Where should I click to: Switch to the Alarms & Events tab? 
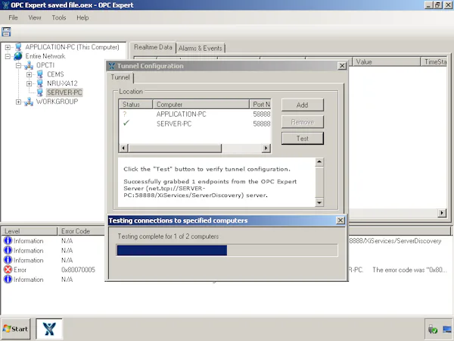click(x=201, y=48)
